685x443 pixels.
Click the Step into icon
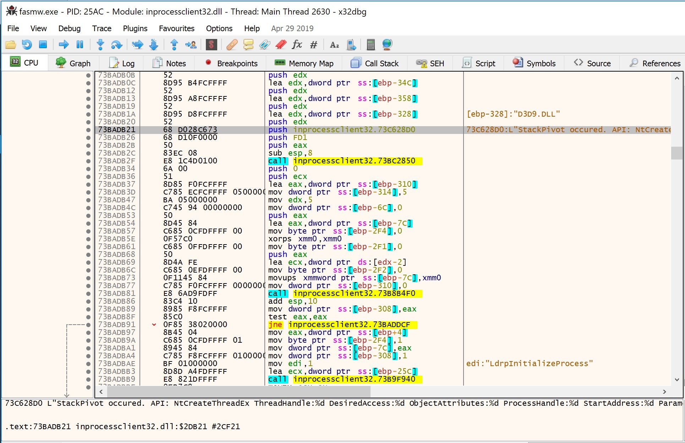[x=100, y=45]
